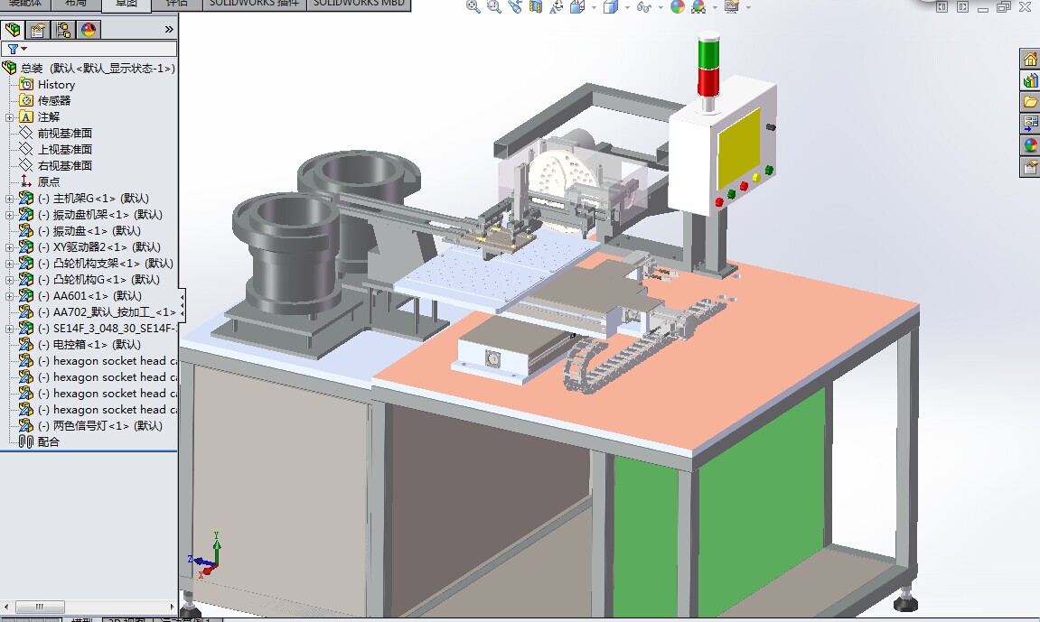Select the Previous View tool icon

pos(515,7)
